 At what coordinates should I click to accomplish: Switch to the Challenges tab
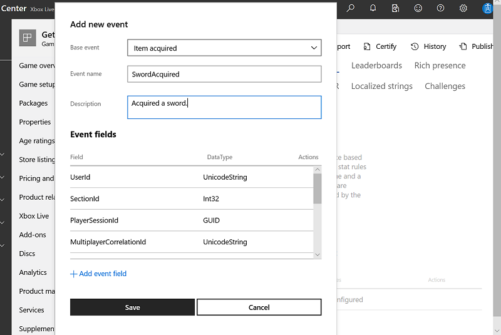pyautogui.click(x=445, y=86)
